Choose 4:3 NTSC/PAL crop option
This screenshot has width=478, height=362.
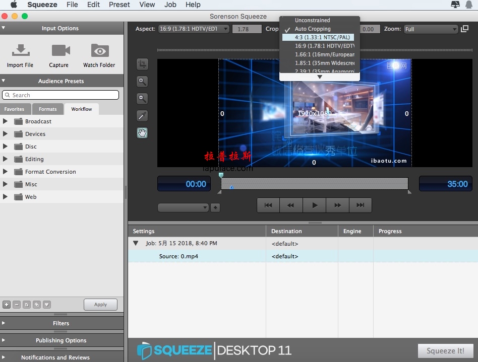[318, 37]
